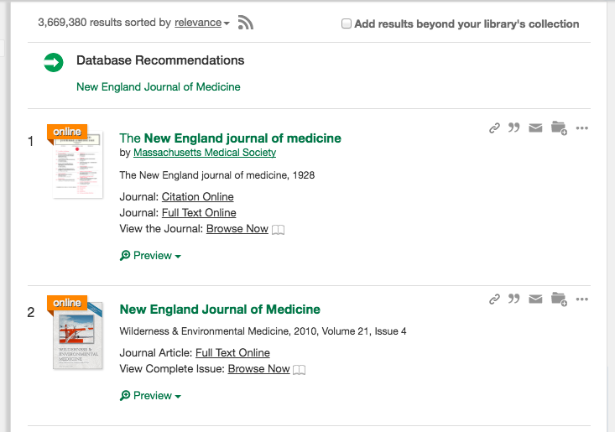Click the cite quotation icon for result 1

514,128
